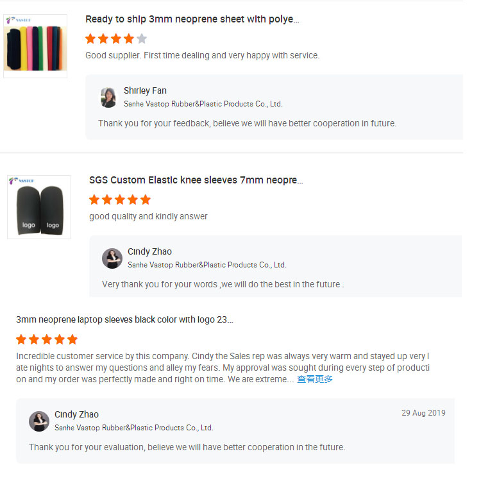Click Cindy Zhao's name in laptop sleeves reply
Viewport: 481px width, 481px height.
coord(76,414)
